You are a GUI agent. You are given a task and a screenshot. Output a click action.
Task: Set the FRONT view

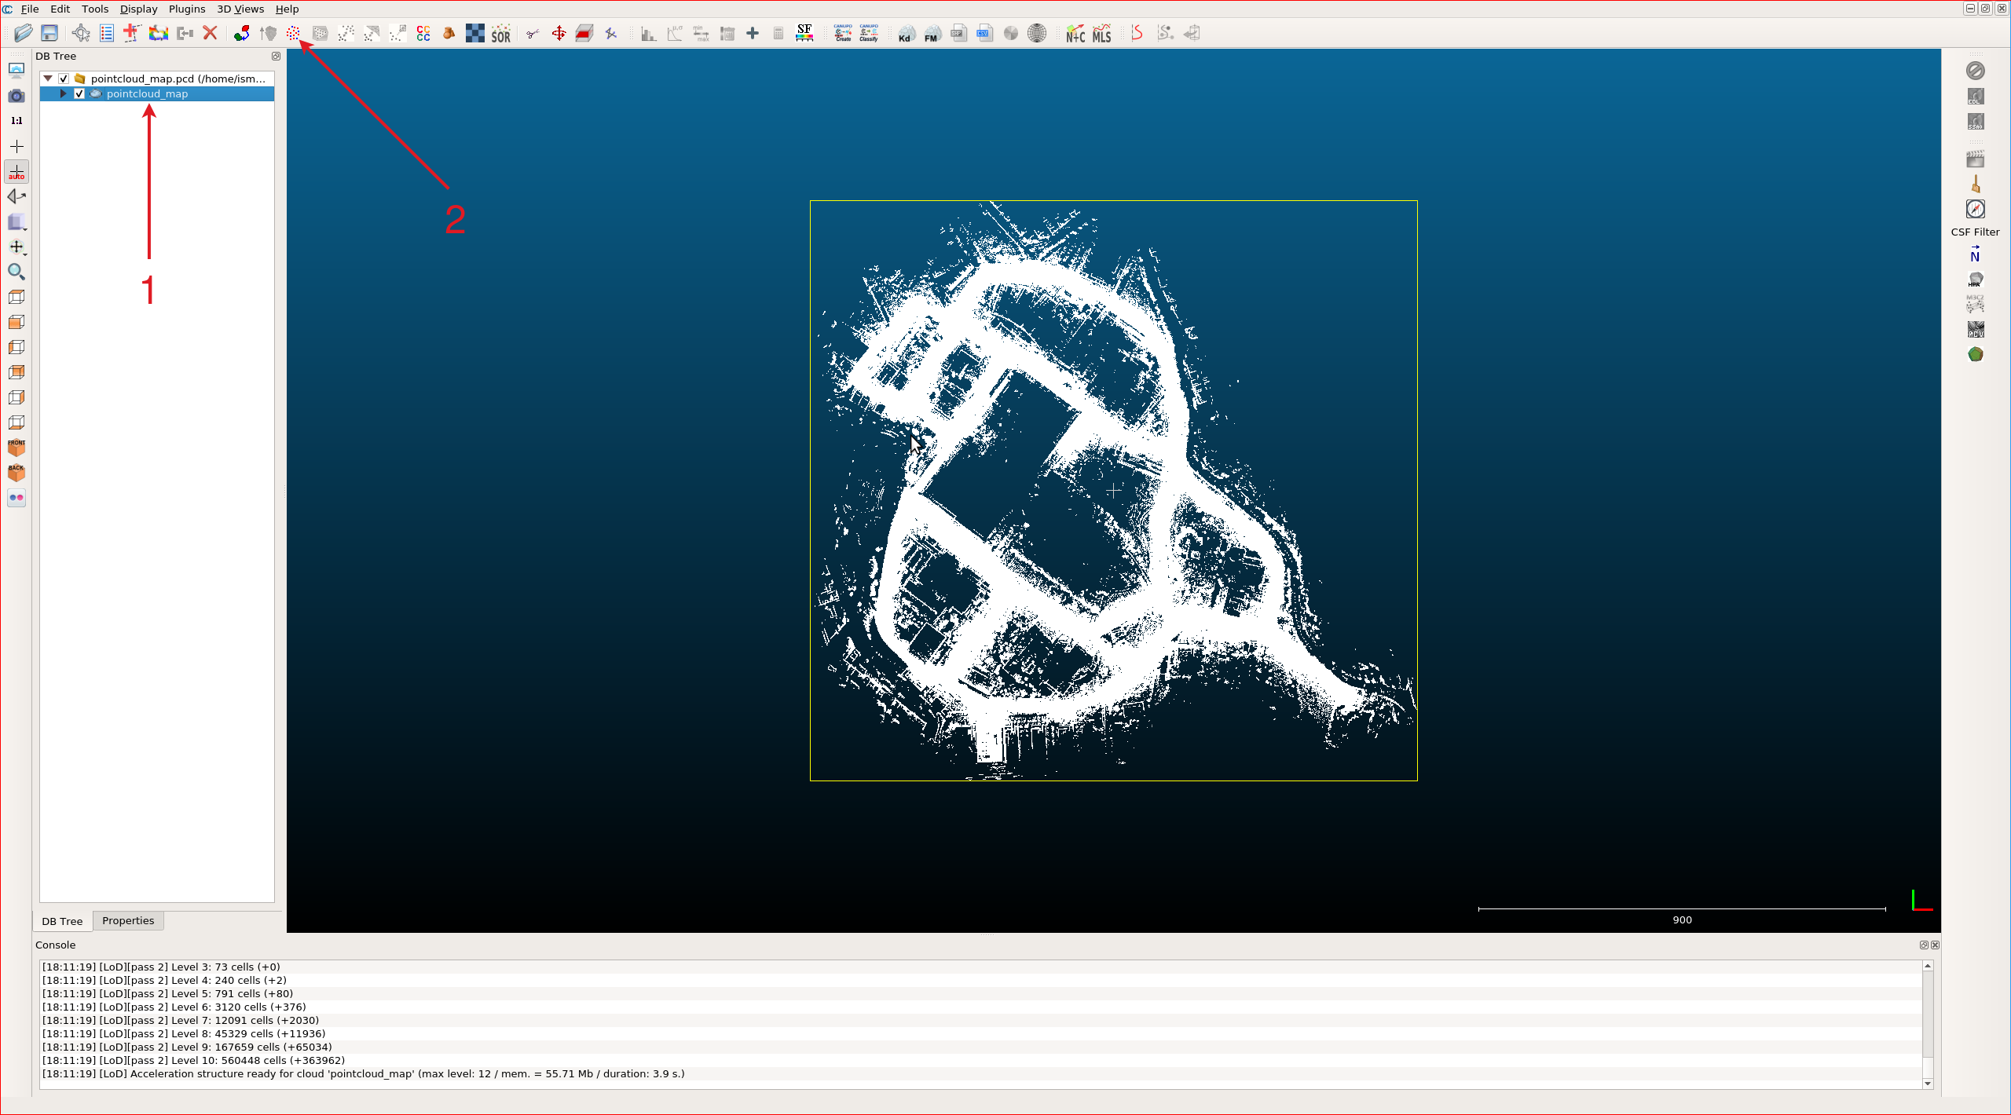pyautogui.click(x=16, y=446)
